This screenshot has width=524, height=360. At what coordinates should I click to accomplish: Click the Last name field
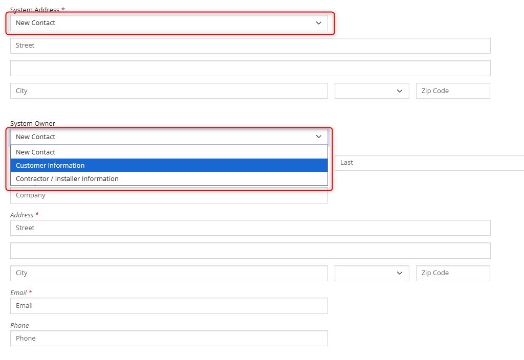pos(430,163)
